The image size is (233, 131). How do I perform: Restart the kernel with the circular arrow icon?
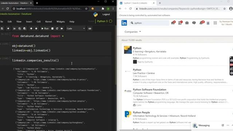click(57, 28)
